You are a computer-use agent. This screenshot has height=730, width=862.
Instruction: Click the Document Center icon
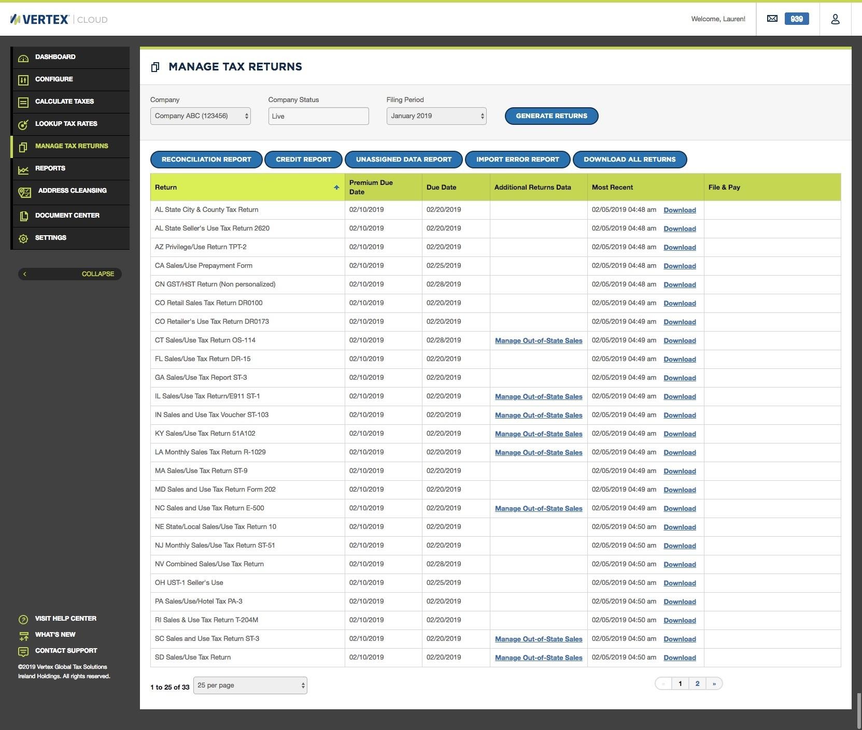tap(23, 216)
